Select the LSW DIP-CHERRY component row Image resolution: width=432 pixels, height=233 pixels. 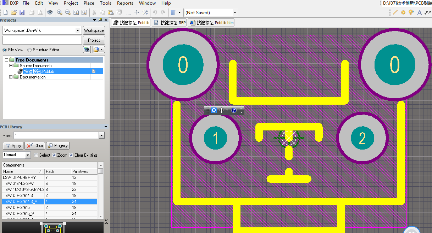pos(50,177)
